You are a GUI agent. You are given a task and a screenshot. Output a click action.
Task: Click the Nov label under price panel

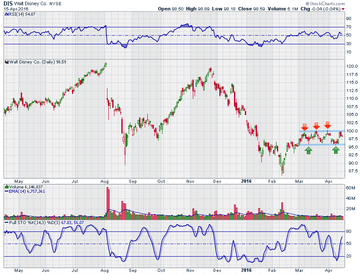tap(190, 182)
